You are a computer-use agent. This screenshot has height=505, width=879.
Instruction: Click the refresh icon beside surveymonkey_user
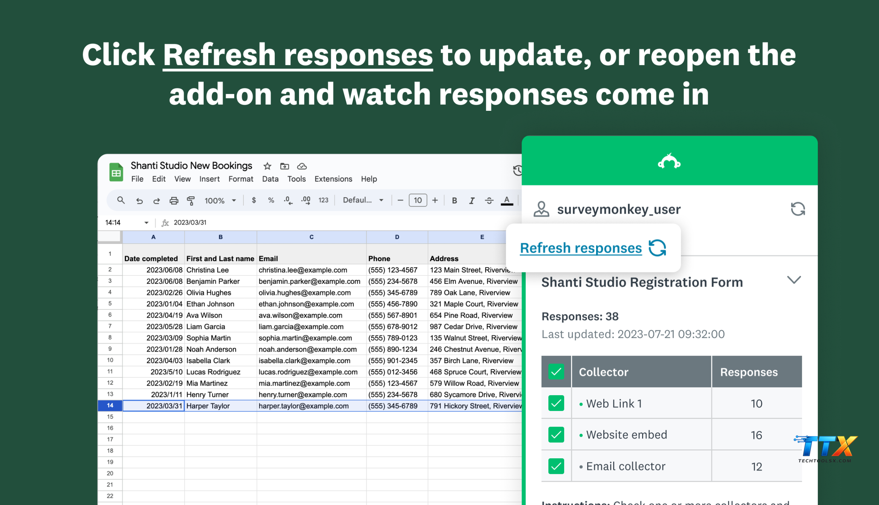click(x=798, y=209)
